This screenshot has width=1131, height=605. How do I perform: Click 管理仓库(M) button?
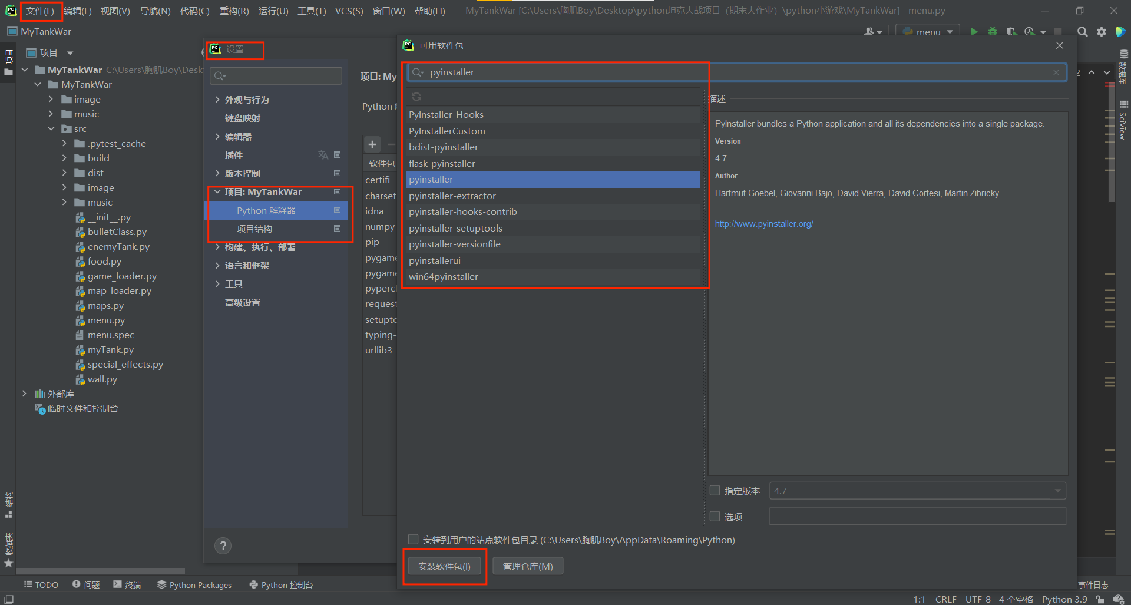coord(528,566)
